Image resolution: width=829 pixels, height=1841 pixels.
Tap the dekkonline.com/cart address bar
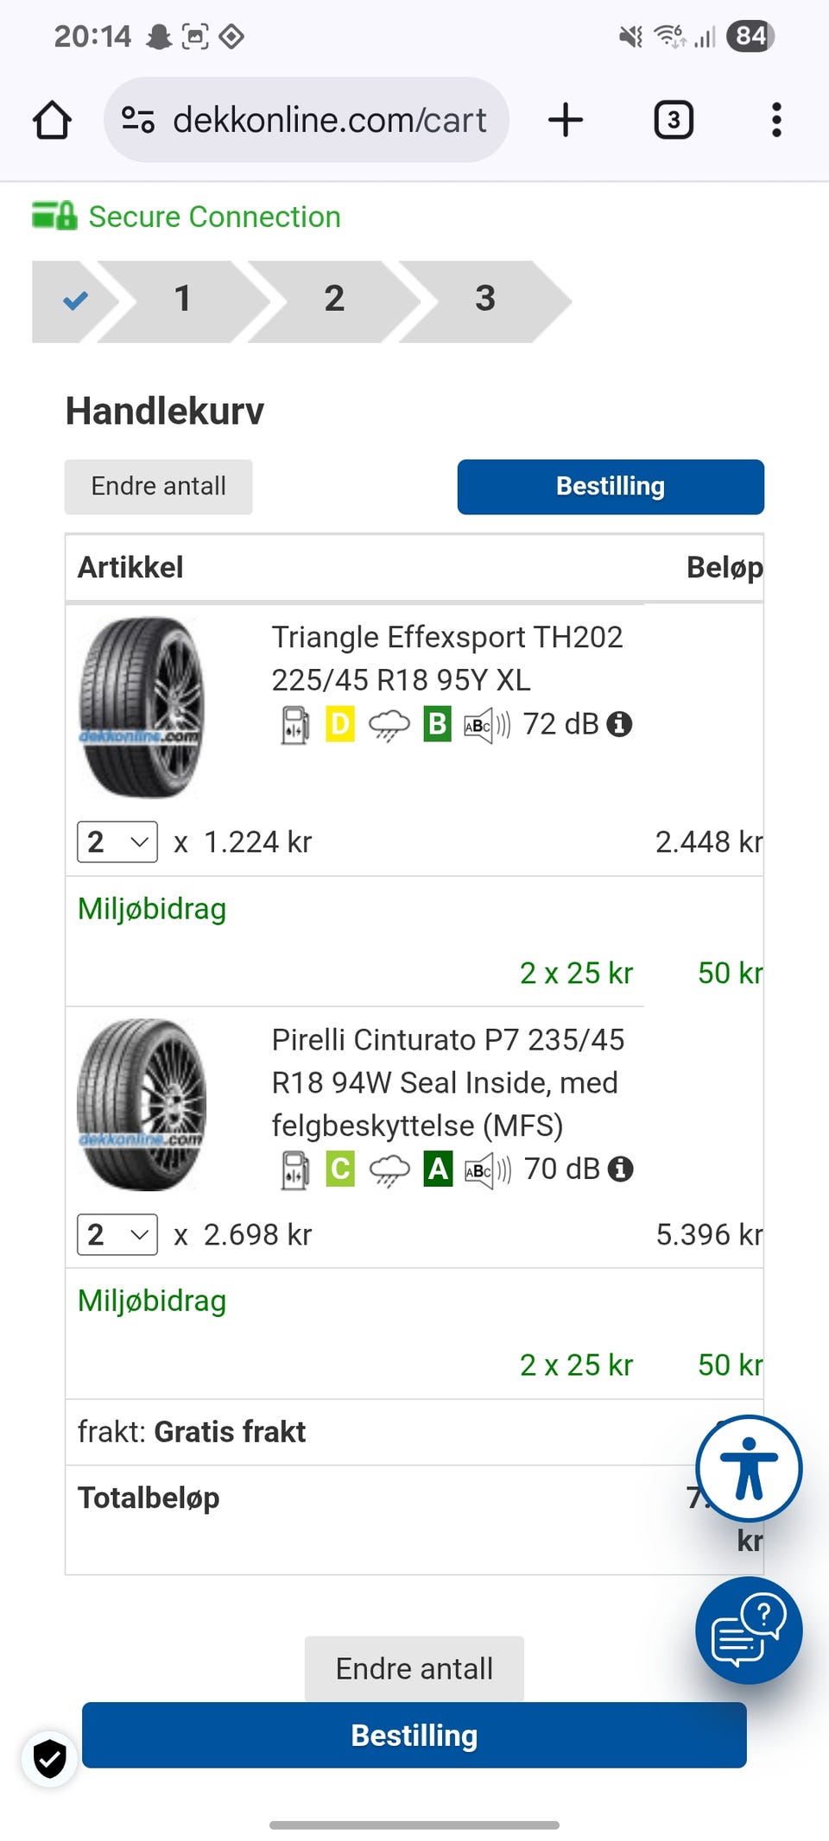point(329,120)
